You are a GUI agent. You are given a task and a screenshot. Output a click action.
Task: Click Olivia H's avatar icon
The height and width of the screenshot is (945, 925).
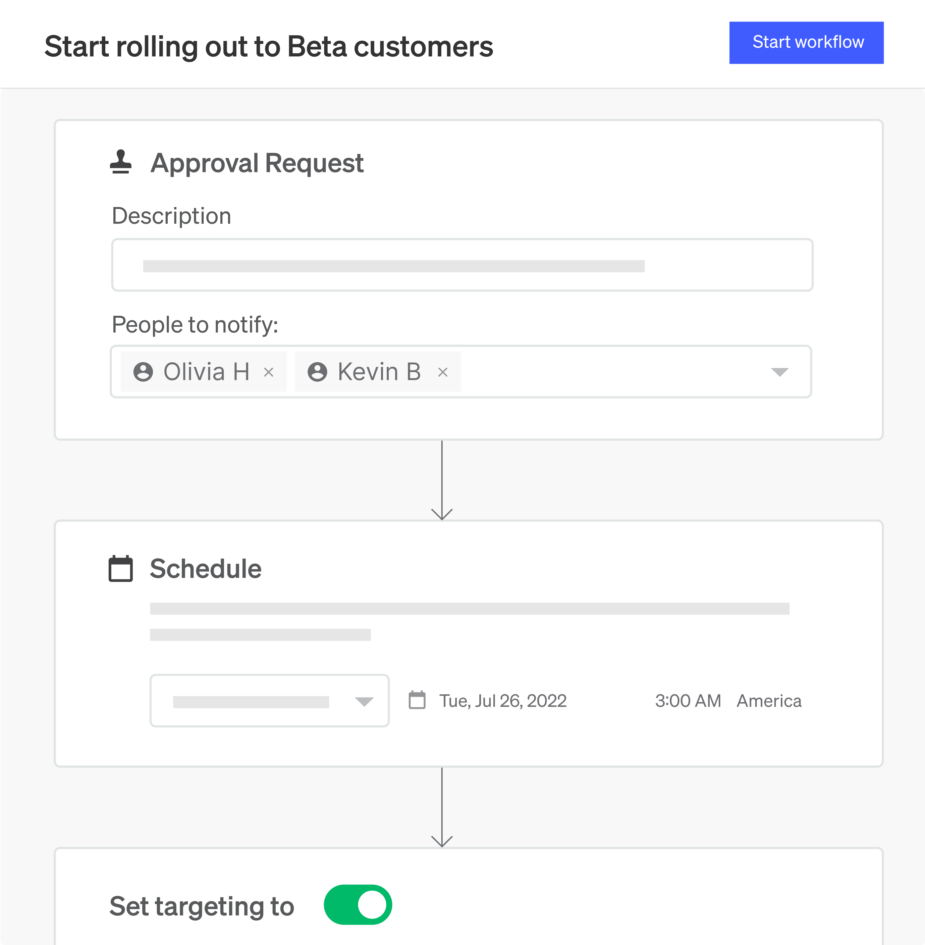pos(143,372)
